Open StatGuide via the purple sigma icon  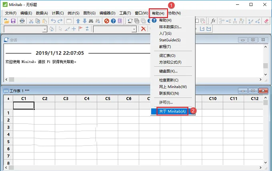click(120, 21)
